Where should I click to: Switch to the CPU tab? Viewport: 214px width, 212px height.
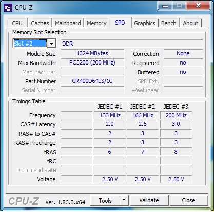click(x=17, y=23)
